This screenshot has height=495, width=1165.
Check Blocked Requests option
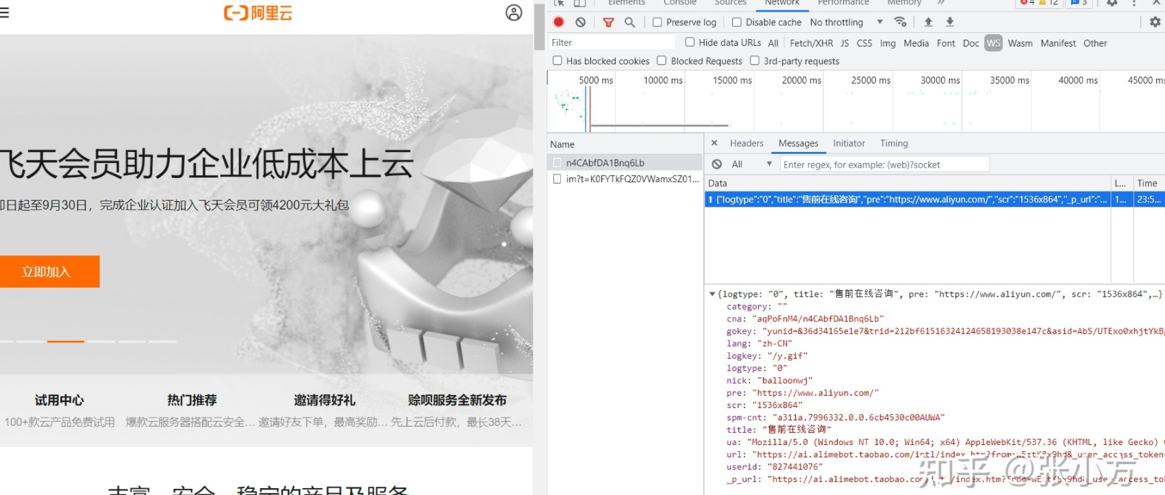click(662, 60)
